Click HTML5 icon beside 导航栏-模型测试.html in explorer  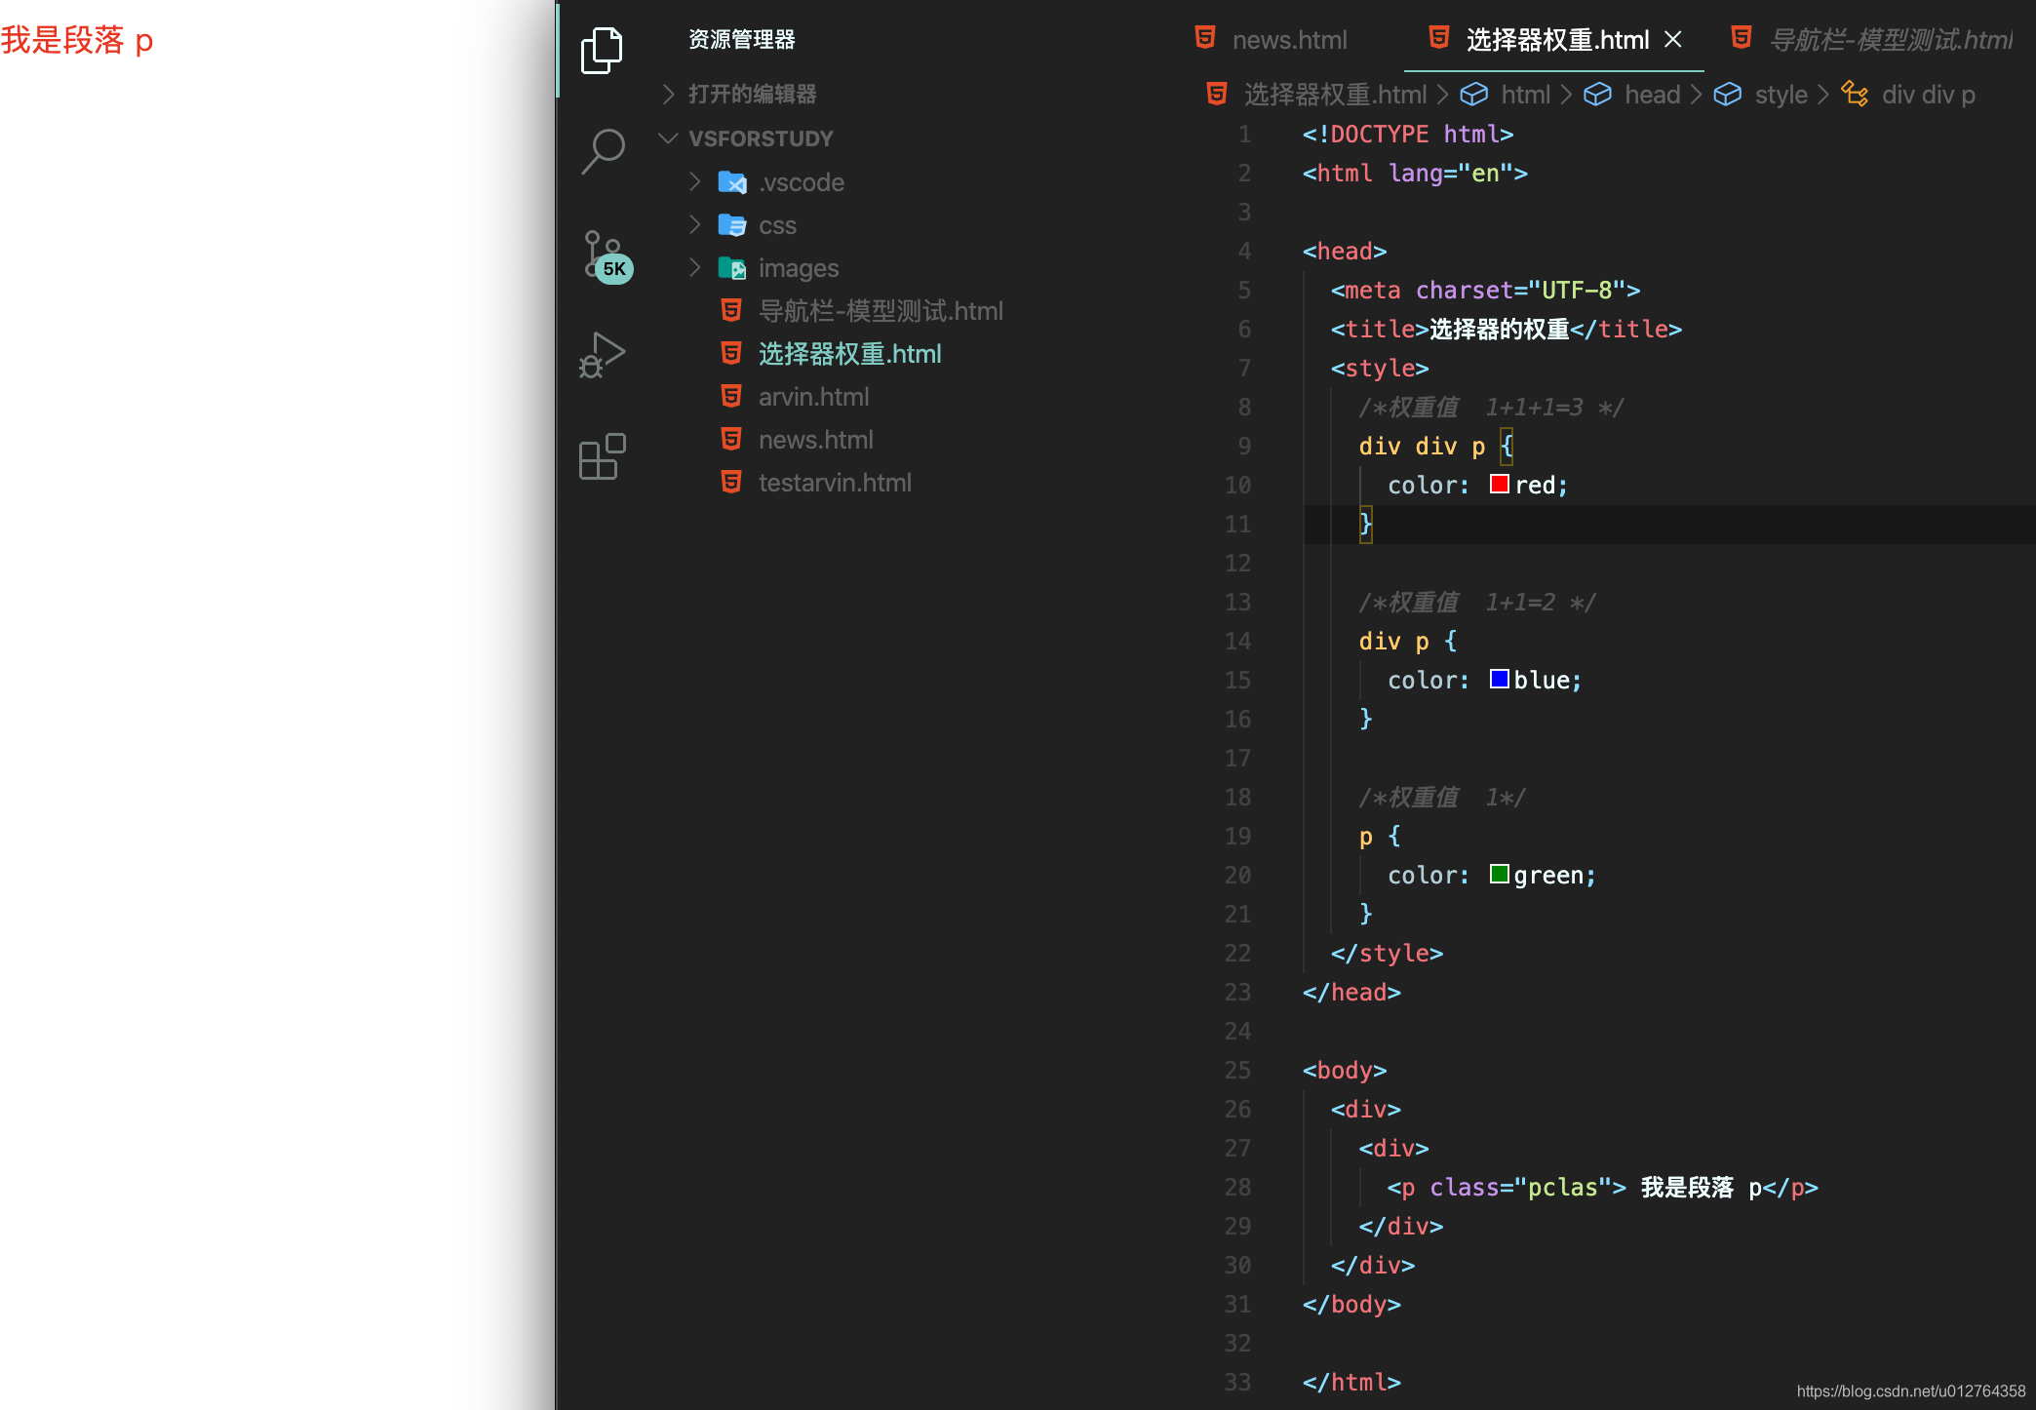pos(731,310)
